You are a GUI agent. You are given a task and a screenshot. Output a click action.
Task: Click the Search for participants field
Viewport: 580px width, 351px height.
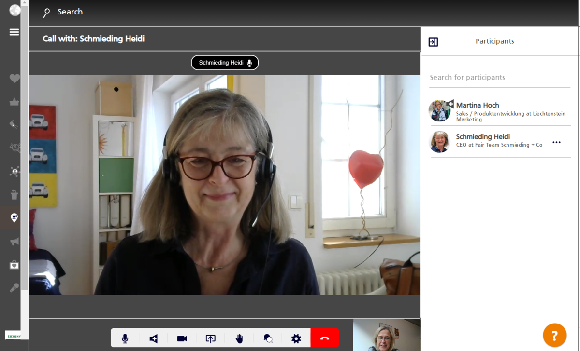[499, 78]
